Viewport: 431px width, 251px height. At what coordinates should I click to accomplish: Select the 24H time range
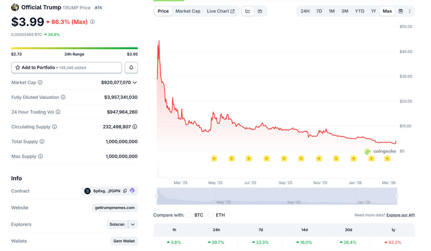click(x=305, y=11)
